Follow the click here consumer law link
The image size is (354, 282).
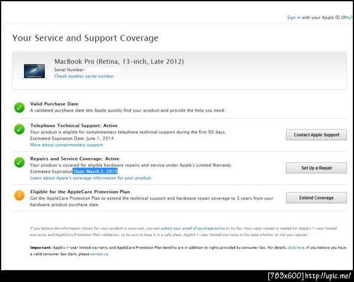click(x=296, y=248)
